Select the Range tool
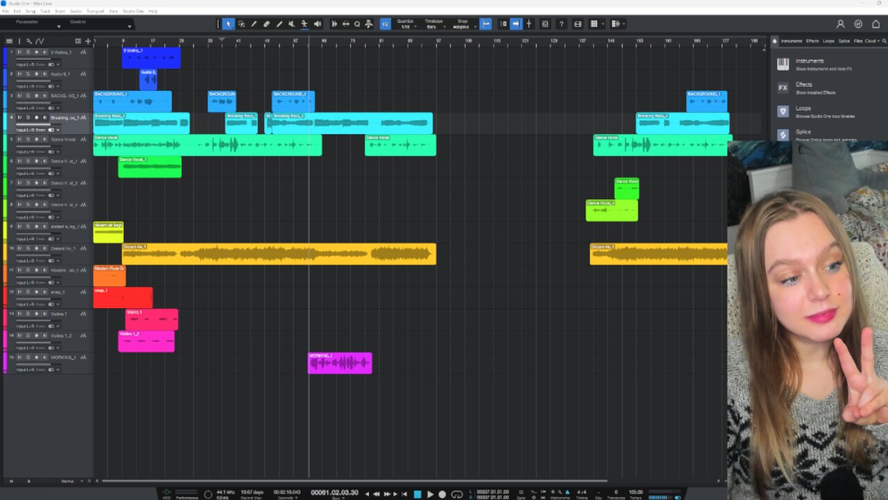888x500 pixels. pyautogui.click(x=241, y=24)
